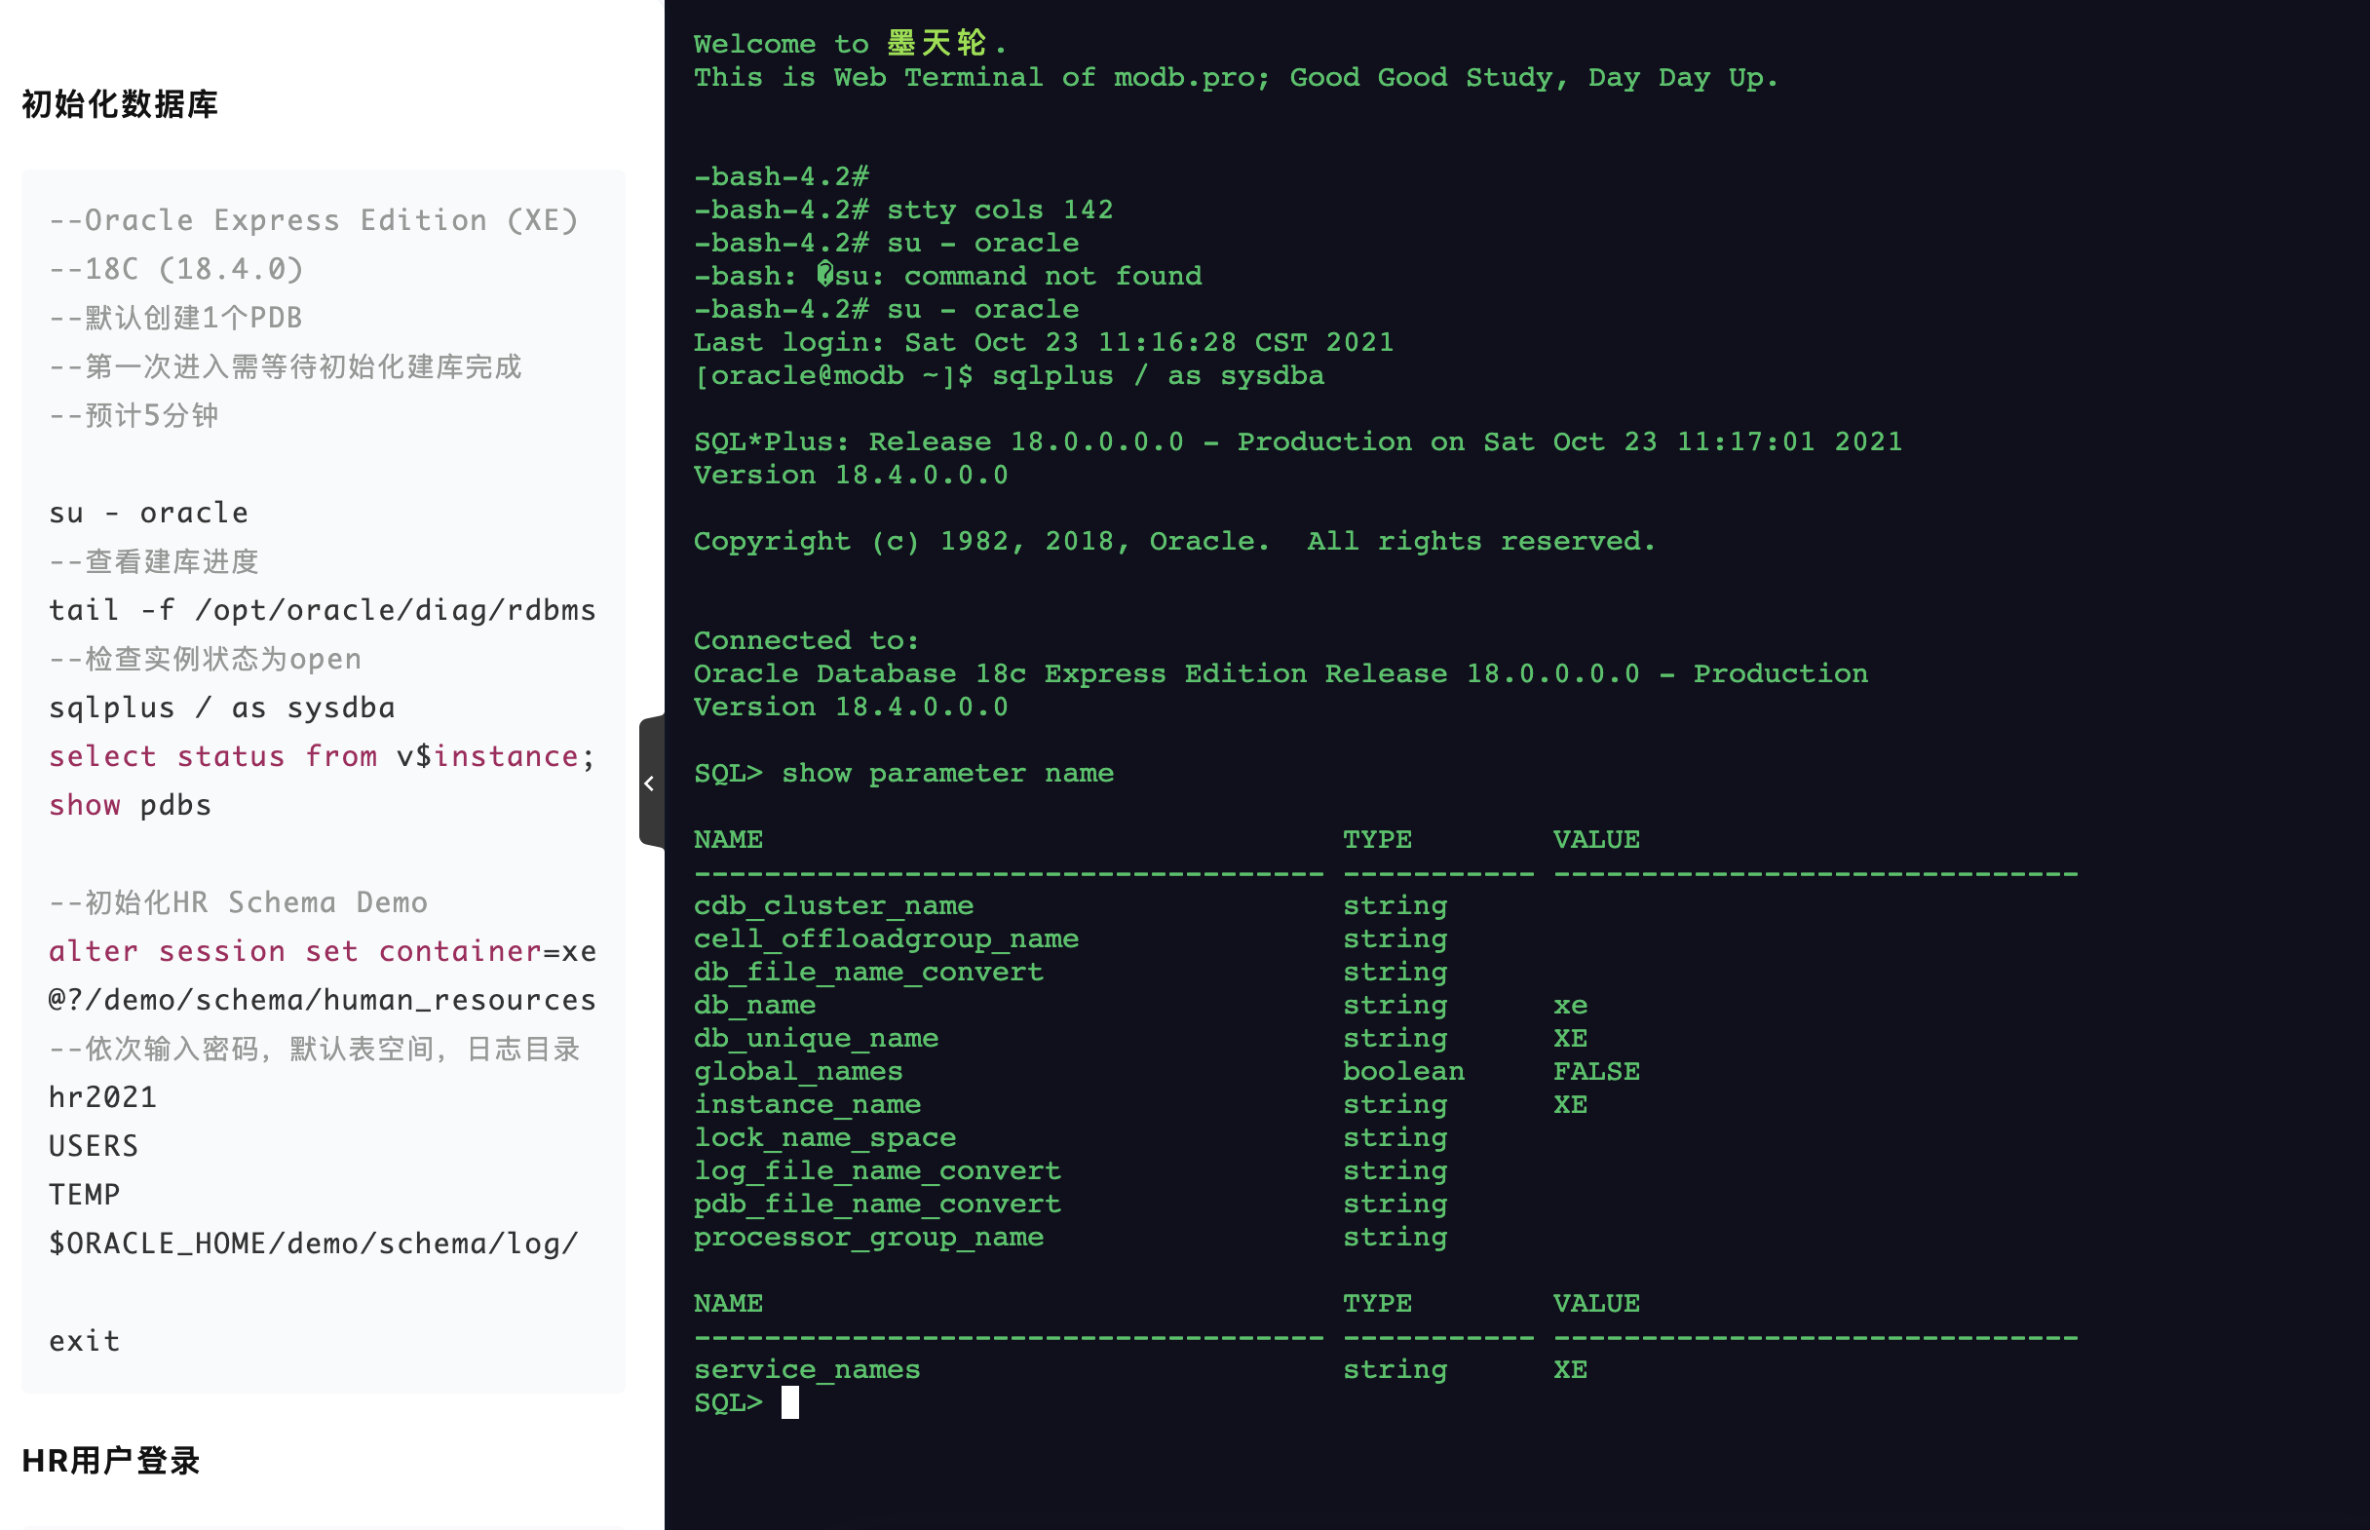Click the 'show pdbs' code line
Viewport: 2370px width, 1530px height.
click(x=131, y=805)
